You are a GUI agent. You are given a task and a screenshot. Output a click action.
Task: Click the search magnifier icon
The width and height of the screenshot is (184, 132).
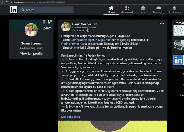(x=23, y=10)
